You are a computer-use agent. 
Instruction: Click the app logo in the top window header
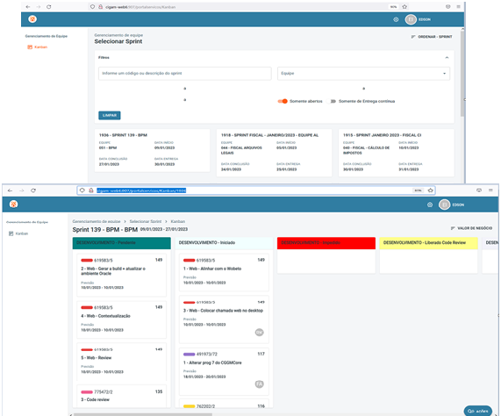[32, 19]
